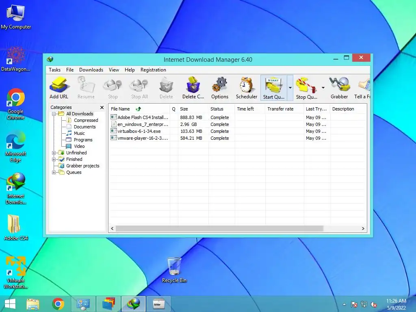The width and height of the screenshot is (416, 312).
Task: Click the greyed Resume toolbar icon
Action: coord(86,88)
